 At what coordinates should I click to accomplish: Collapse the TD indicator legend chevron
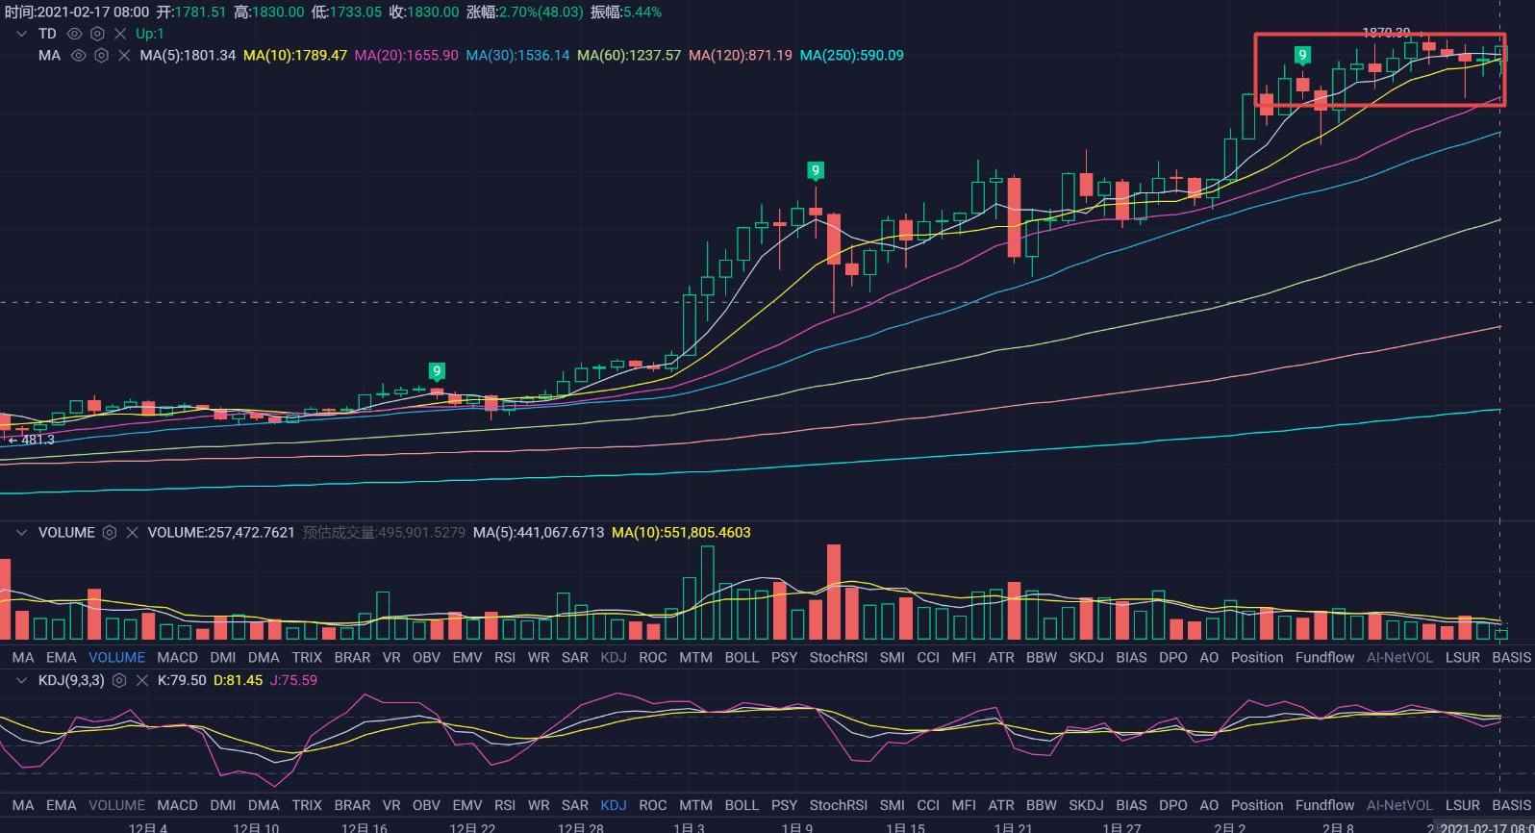tap(21, 34)
